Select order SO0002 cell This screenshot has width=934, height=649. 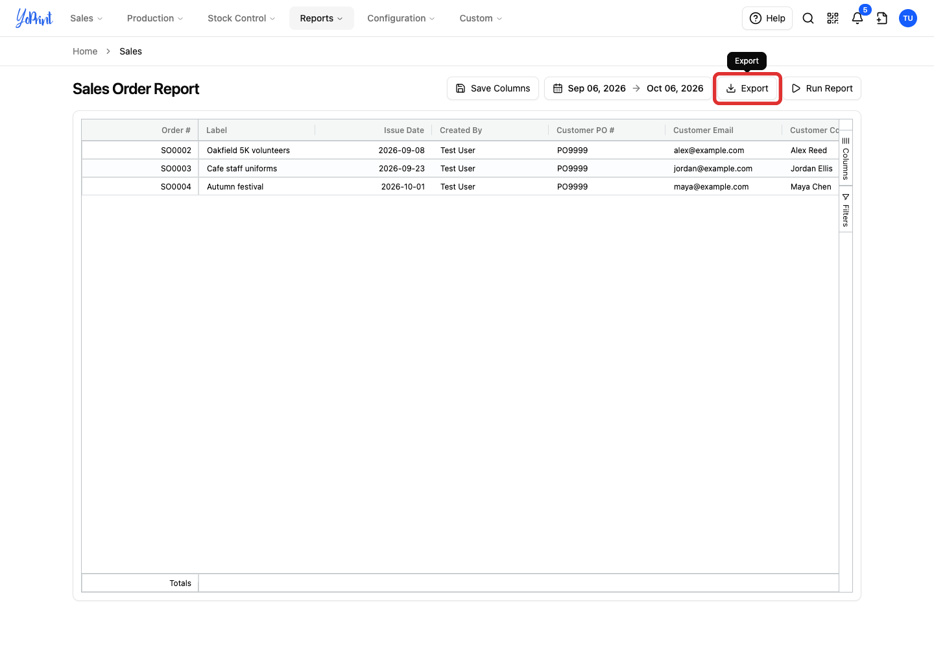[140, 151]
